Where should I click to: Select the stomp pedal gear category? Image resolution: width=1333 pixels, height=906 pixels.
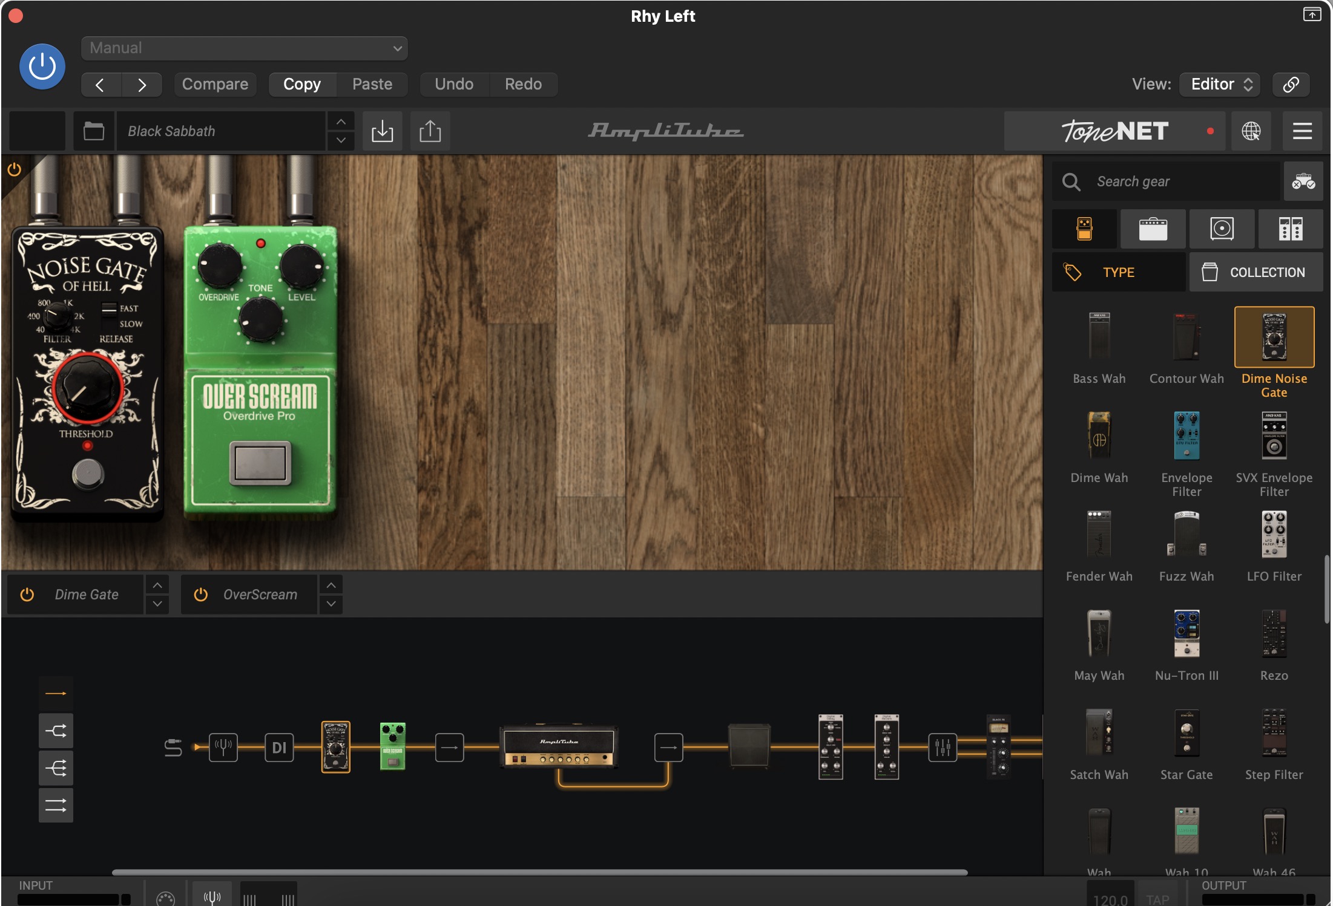tap(1084, 229)
